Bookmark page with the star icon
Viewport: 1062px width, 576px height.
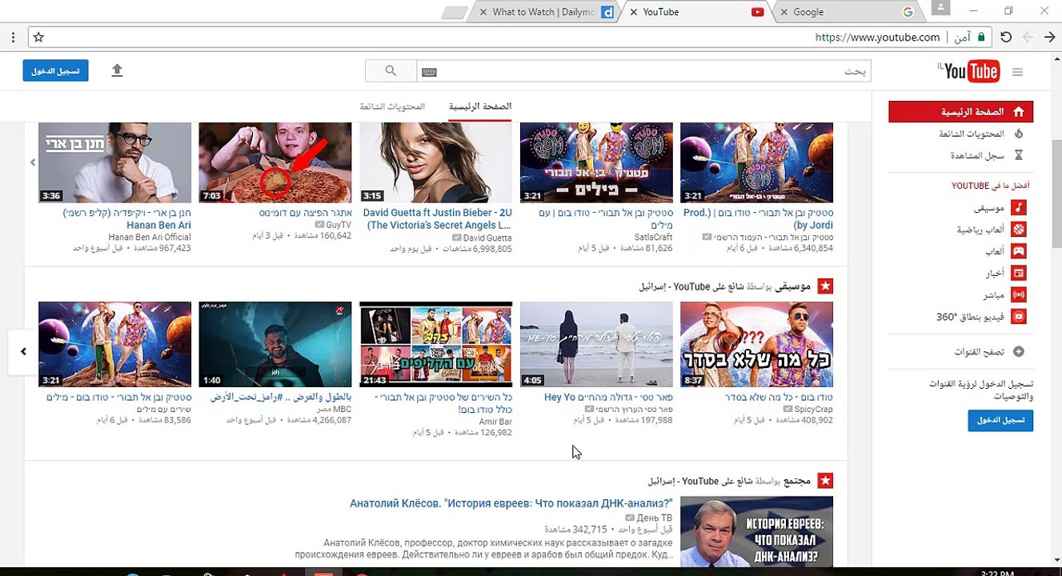[x=38, y=38]
